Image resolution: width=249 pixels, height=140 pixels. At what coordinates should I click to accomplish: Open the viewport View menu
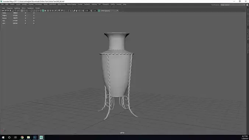(3, 8)
